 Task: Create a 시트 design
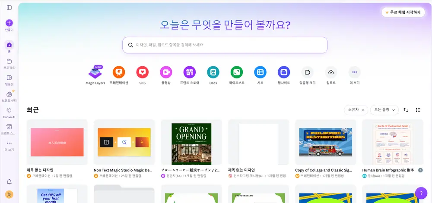260,72
